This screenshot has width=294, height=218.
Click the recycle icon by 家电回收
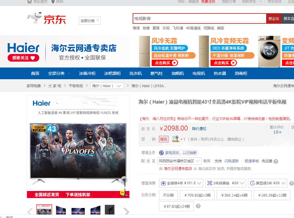tap(161, 153)
